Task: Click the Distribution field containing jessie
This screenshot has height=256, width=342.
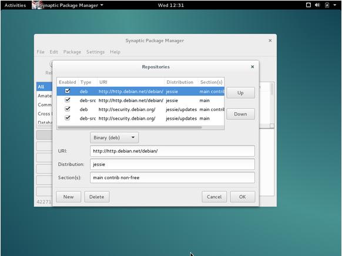Action: (x=172, y=164)
